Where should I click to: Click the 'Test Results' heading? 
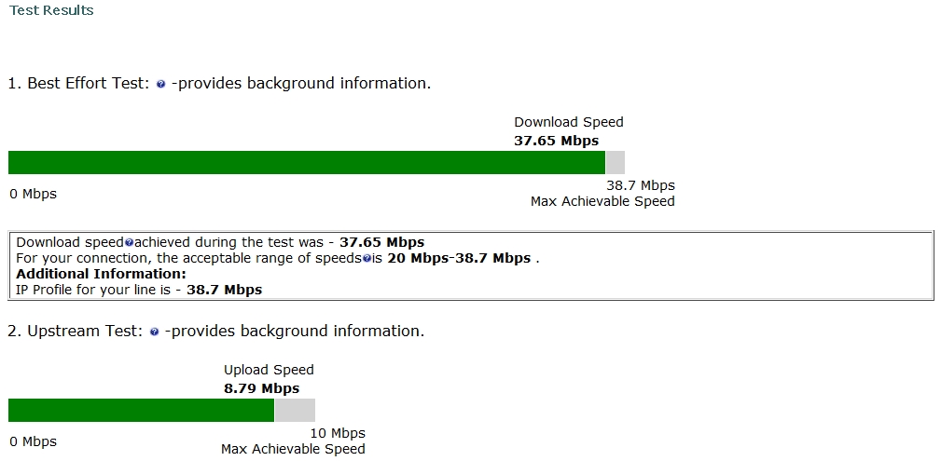click(x=51, y=10)
